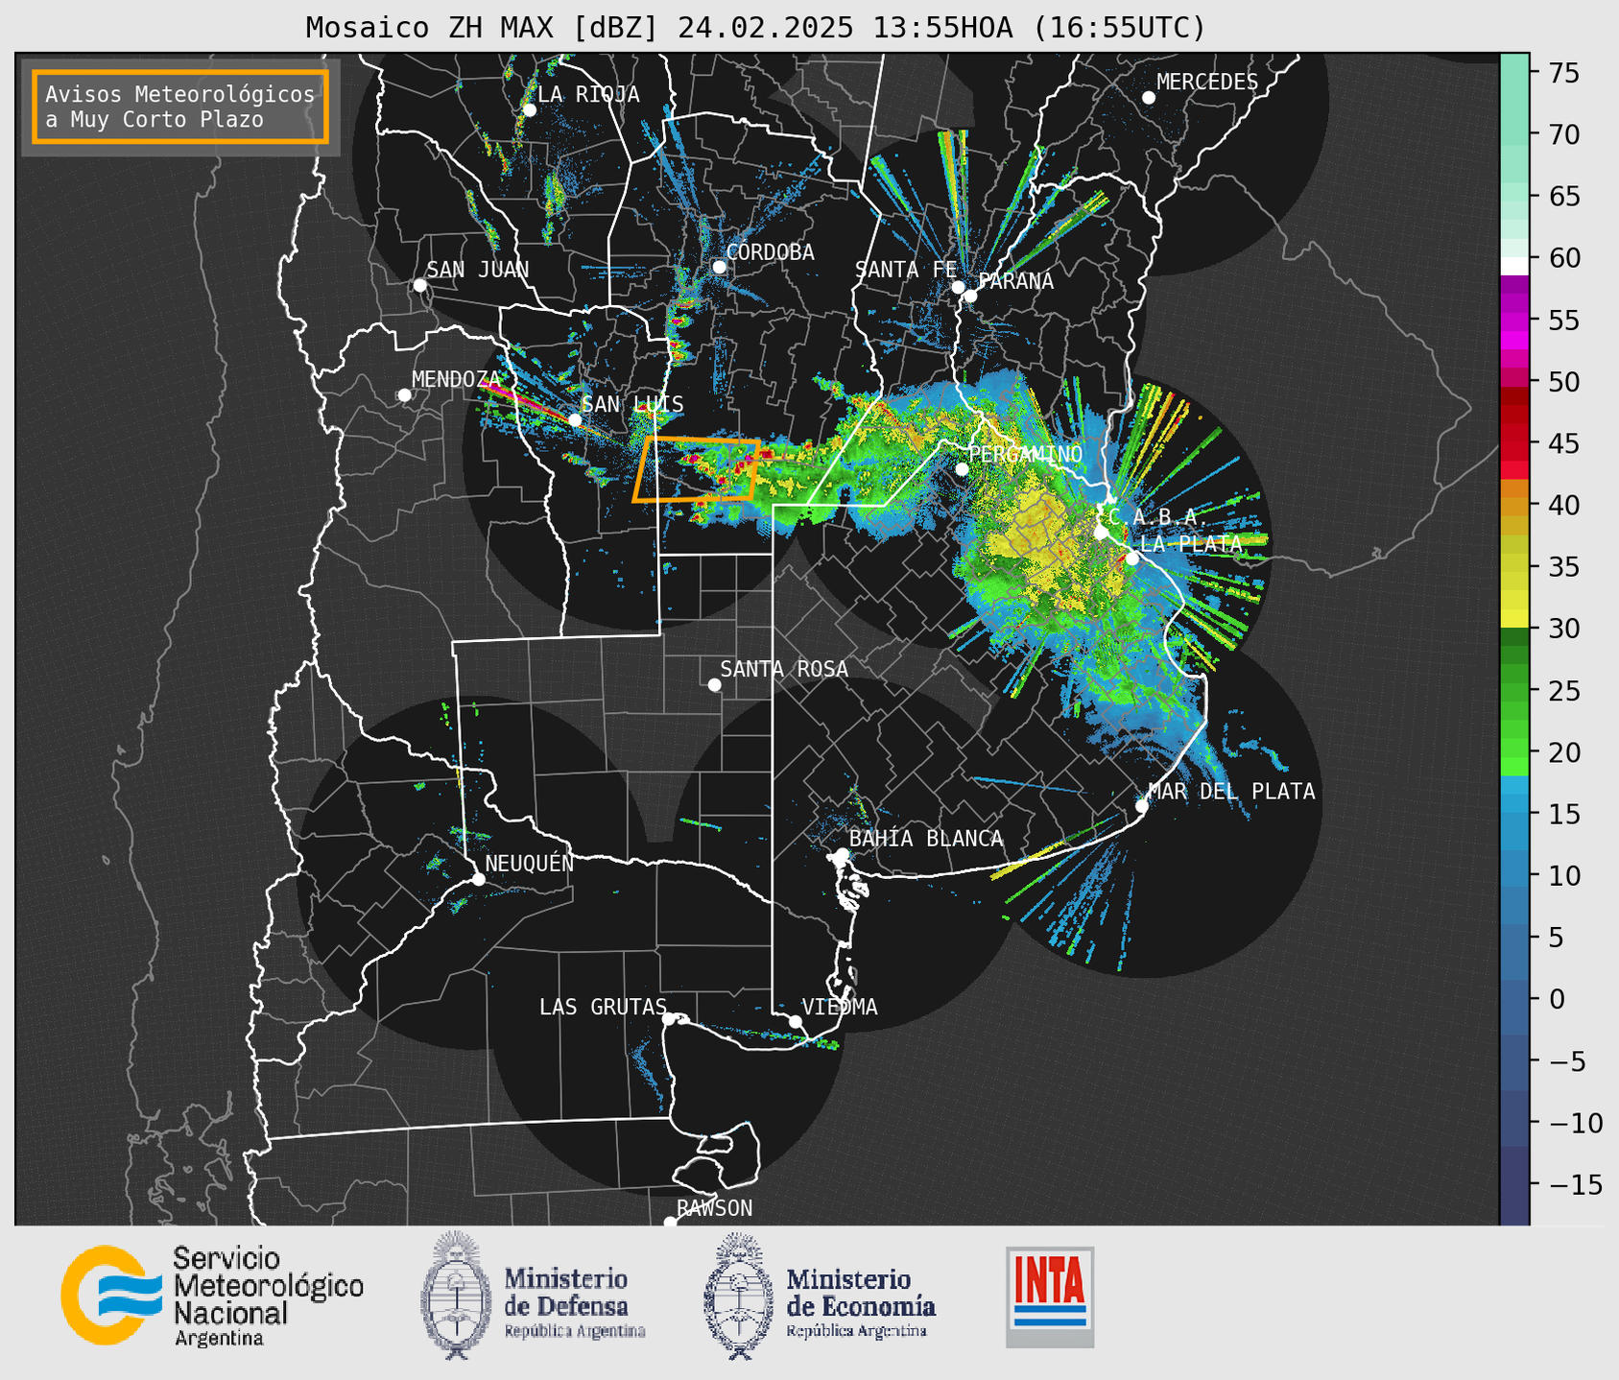Click the Ministerio de Defensa emblem
The width and height of the screenshot is (1619, 1380).
click(455, 1295)
